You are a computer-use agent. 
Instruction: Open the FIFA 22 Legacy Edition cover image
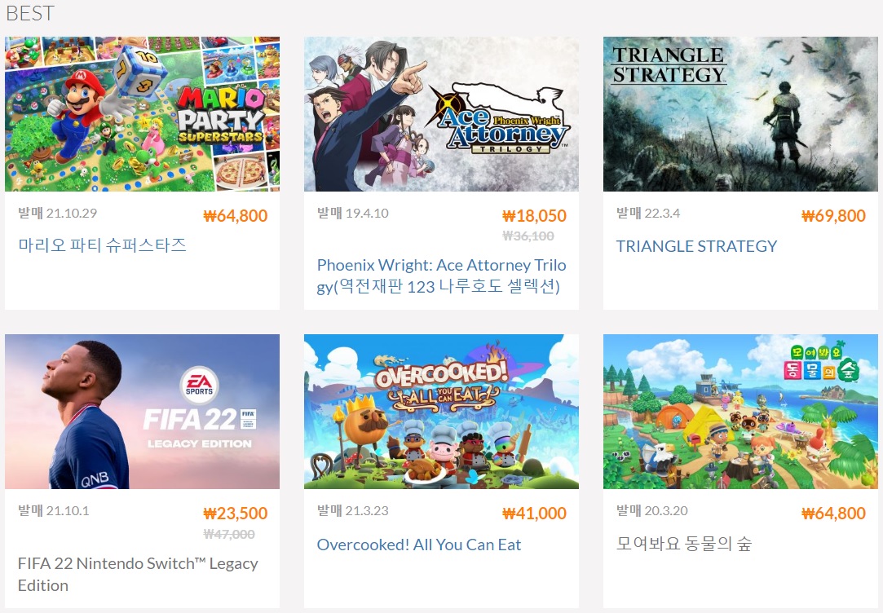point(142,412)
